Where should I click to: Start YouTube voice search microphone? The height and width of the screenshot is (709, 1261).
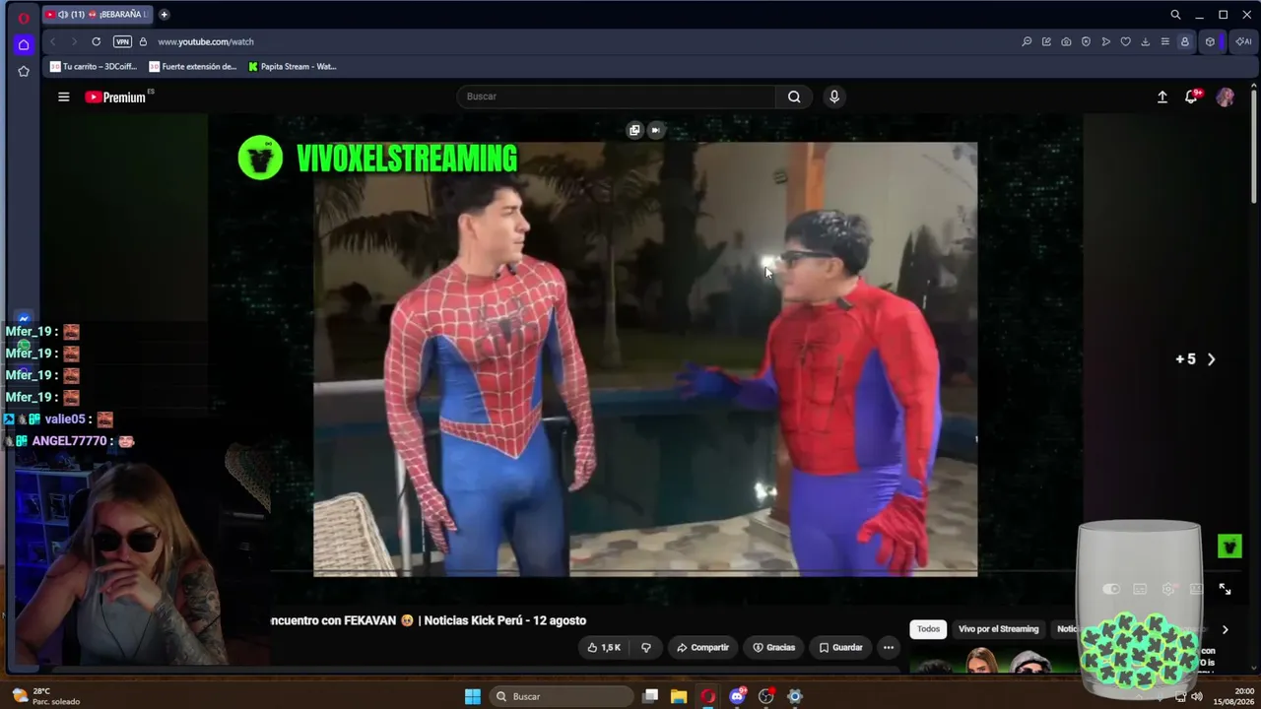[x=834, y=97]
